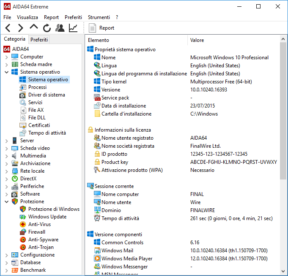288x276 pixels.
Task: Click the Elemento column header
Action: coord(136,40)
